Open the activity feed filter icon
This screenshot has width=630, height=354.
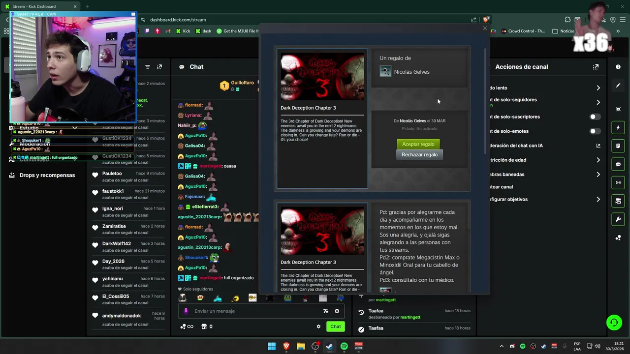tap(148, 67)
